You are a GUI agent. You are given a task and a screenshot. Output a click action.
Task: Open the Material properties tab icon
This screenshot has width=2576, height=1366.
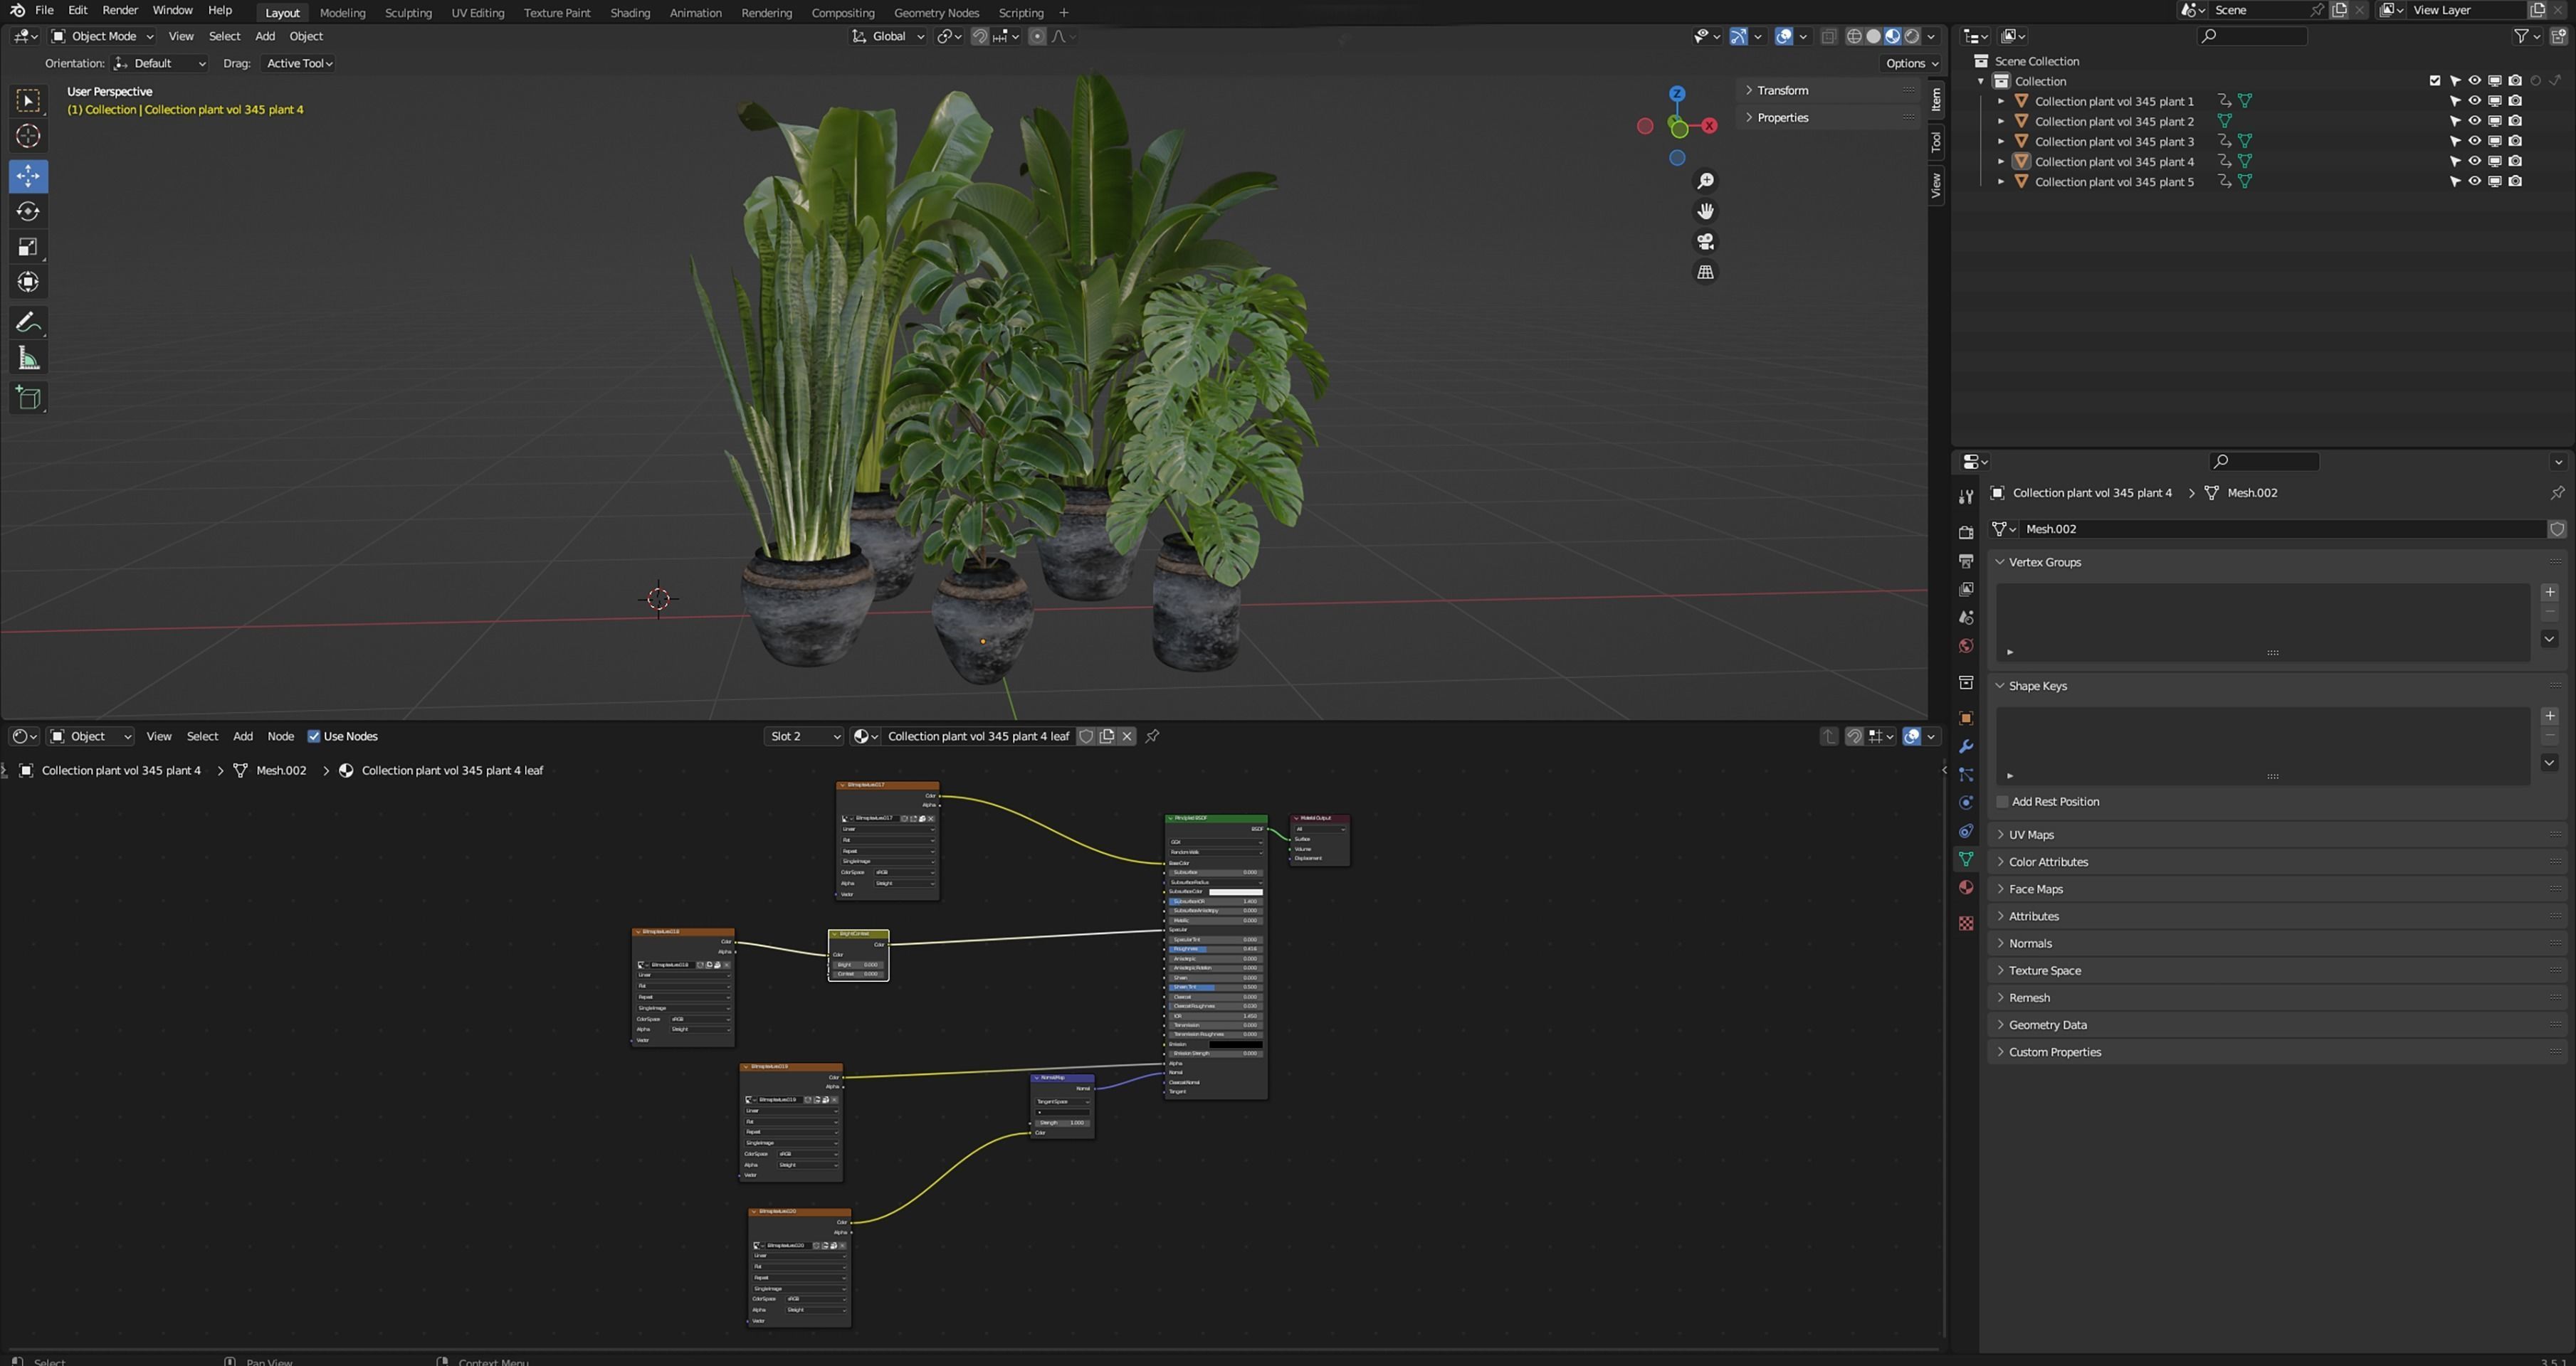click(1965, 887)
